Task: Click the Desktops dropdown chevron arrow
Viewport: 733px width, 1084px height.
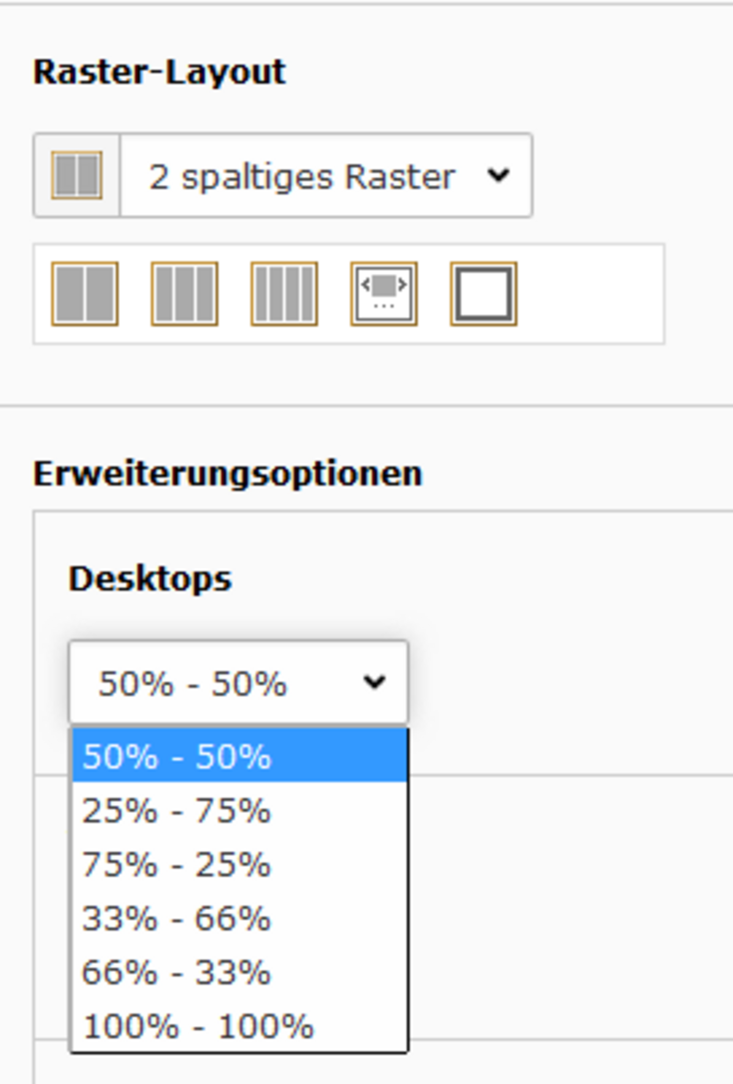Action: (x=374, y=681)
